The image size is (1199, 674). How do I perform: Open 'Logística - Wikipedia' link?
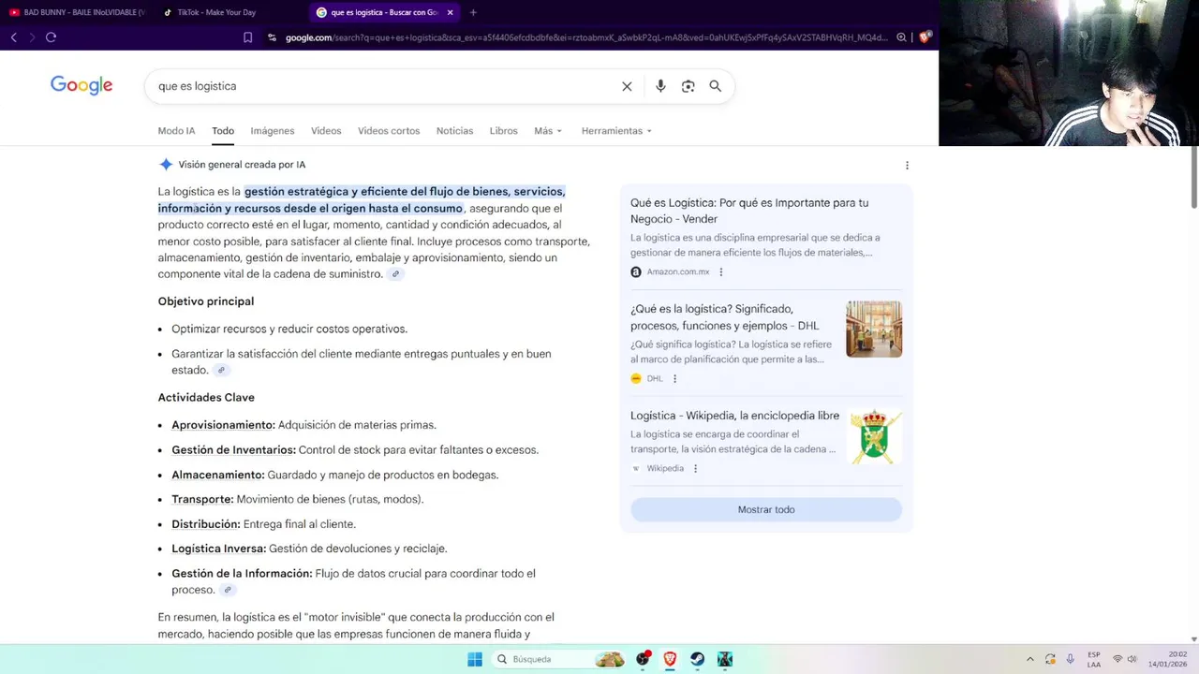click(734, 416)
